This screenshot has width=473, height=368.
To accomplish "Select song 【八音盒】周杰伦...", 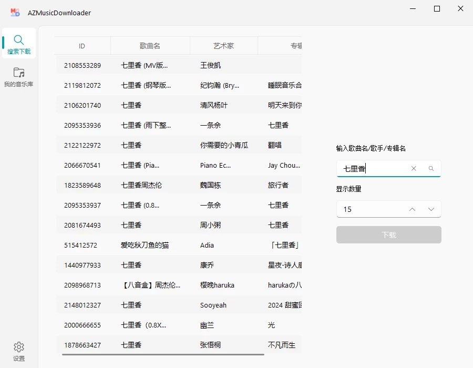I will click(x=150, y=285).
